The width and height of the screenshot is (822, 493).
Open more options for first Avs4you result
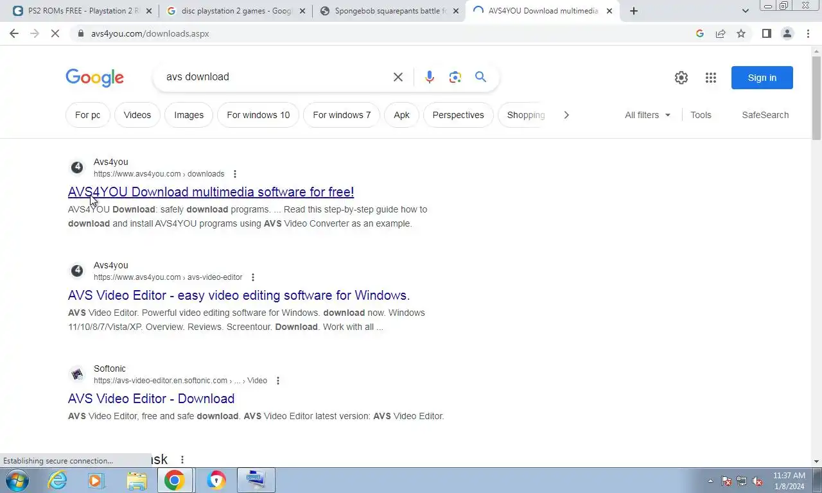tap(235, 174)
